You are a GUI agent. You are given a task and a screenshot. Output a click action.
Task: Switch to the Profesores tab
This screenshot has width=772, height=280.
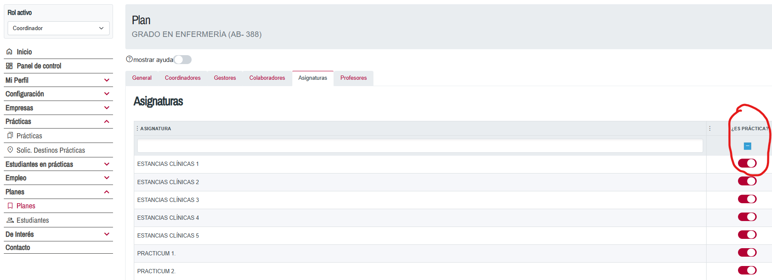pos(353,78)
